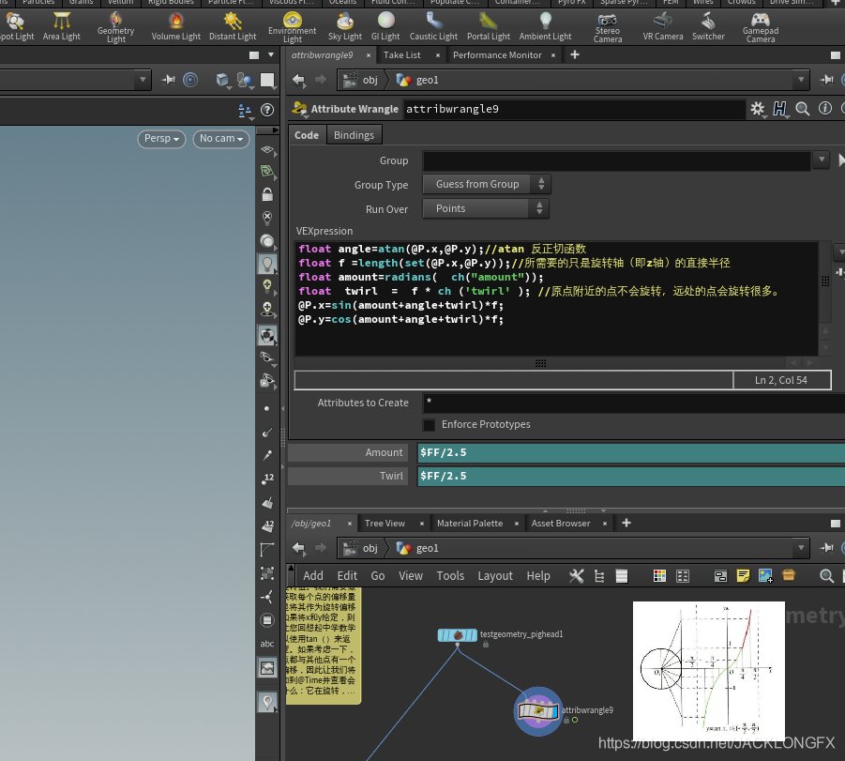The height and width of the screenshot is (761, 845).
Task: Add a Geometry Light from the shelf
Action: 116,26
